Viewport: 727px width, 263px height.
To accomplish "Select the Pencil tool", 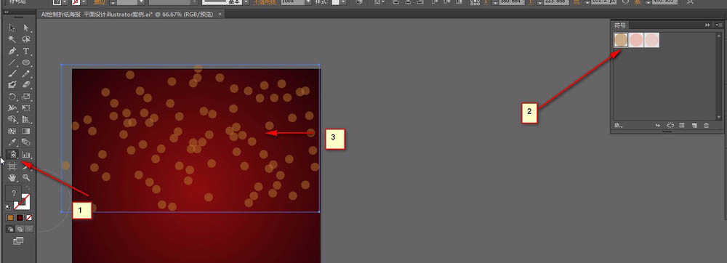I will pos(26,73).
